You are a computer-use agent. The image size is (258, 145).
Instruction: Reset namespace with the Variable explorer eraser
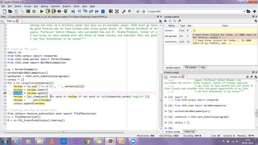point(179,21)
